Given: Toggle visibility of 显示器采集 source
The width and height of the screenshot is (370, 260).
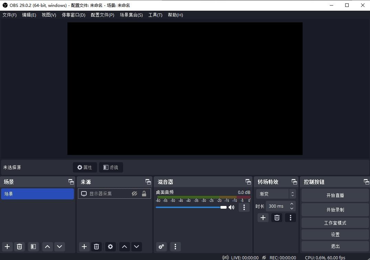Looking at the screenshot, I should click(x=134, y=194).
